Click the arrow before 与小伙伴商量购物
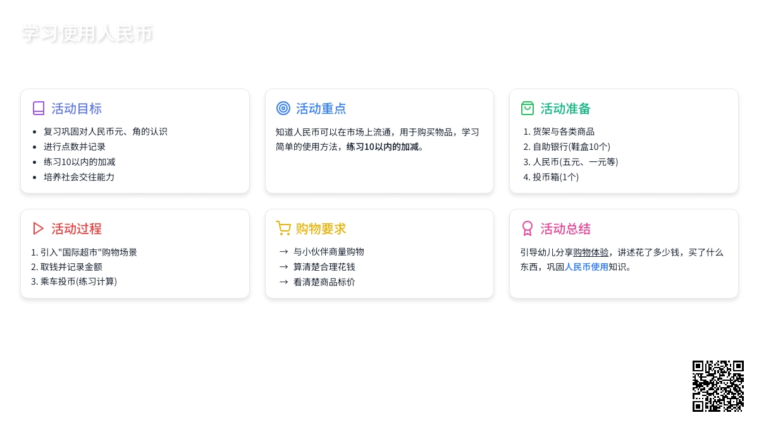The height and width of the screenshot is (427, 759). coord(283,252)
